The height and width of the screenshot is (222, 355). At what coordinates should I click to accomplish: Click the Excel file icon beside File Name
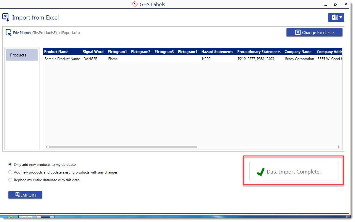point(9,33)
